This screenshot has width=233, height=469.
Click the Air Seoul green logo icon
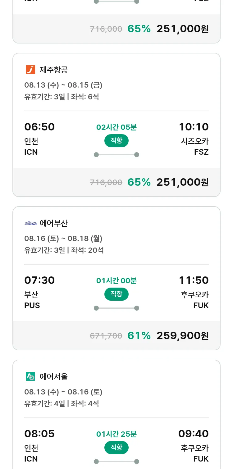pos(30,377)
